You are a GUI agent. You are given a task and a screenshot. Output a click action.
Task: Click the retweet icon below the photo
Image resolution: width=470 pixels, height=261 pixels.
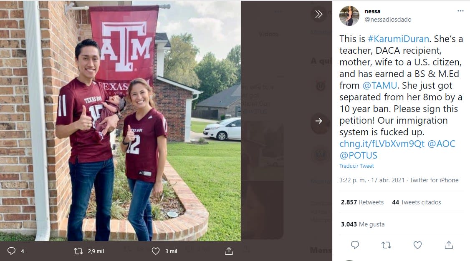[78, 251]
